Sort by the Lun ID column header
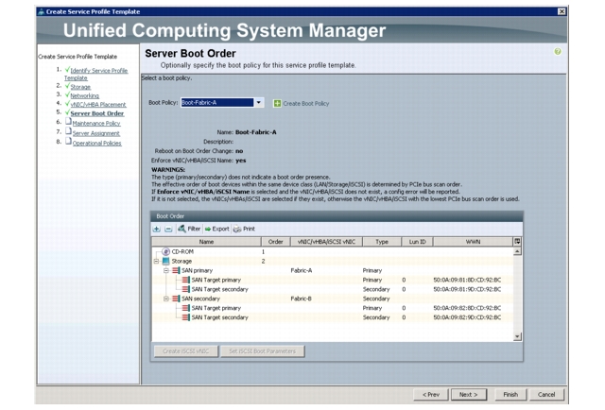This screenshot has width=605, height=410. (417, 242)
